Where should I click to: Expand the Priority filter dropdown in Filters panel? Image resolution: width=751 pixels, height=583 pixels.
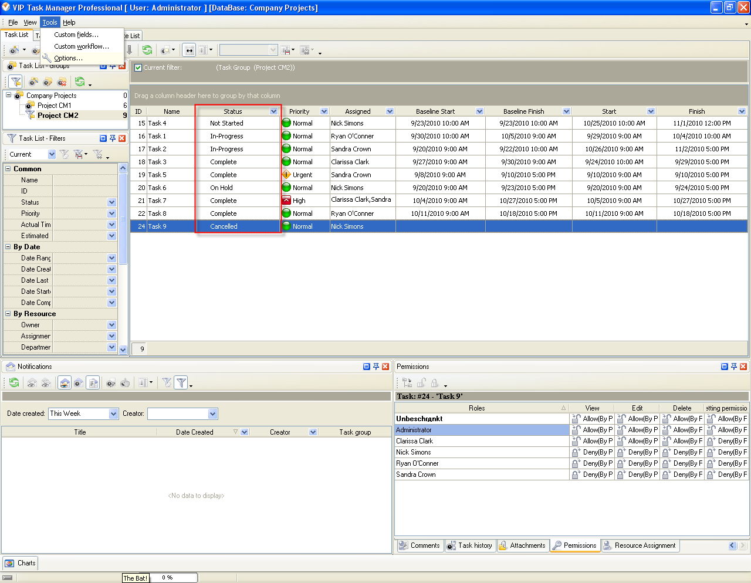[111, 213]
